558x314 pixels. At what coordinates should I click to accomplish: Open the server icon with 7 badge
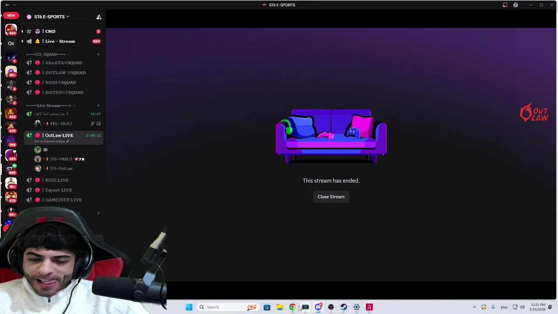coord(11,57)
